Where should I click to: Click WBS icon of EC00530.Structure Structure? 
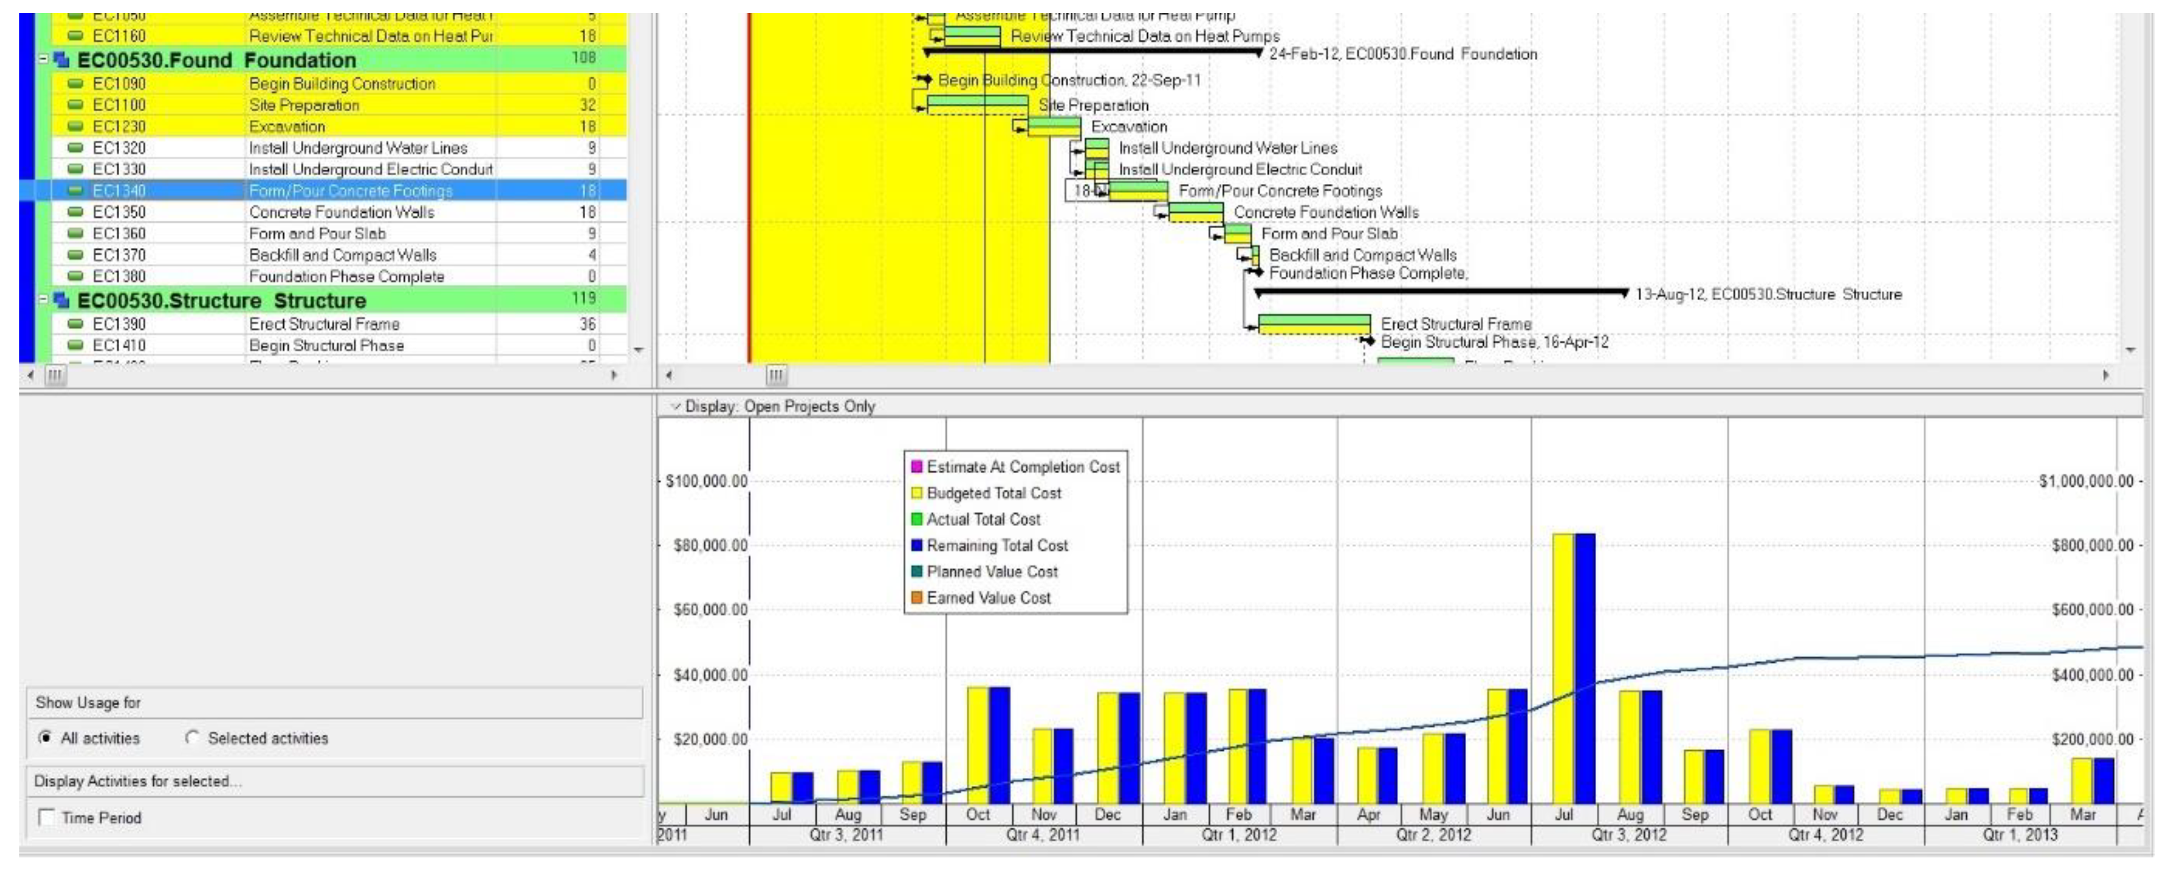click(x=62, y=301)
